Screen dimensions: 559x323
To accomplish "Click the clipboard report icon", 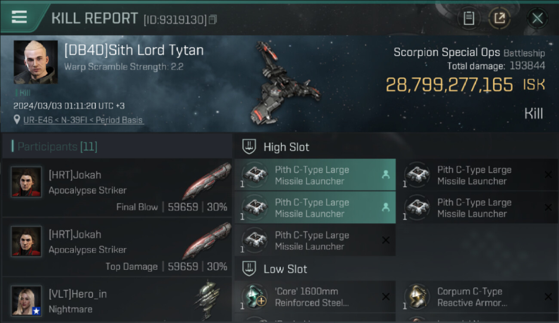I will coord(469,18).
